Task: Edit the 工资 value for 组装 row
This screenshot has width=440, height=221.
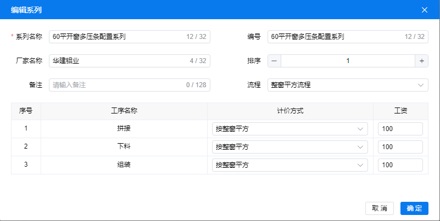Action: click(400, 165)
